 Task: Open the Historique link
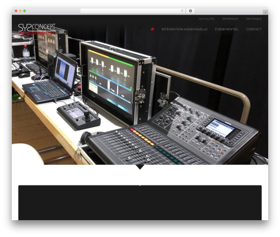(254, 19)
